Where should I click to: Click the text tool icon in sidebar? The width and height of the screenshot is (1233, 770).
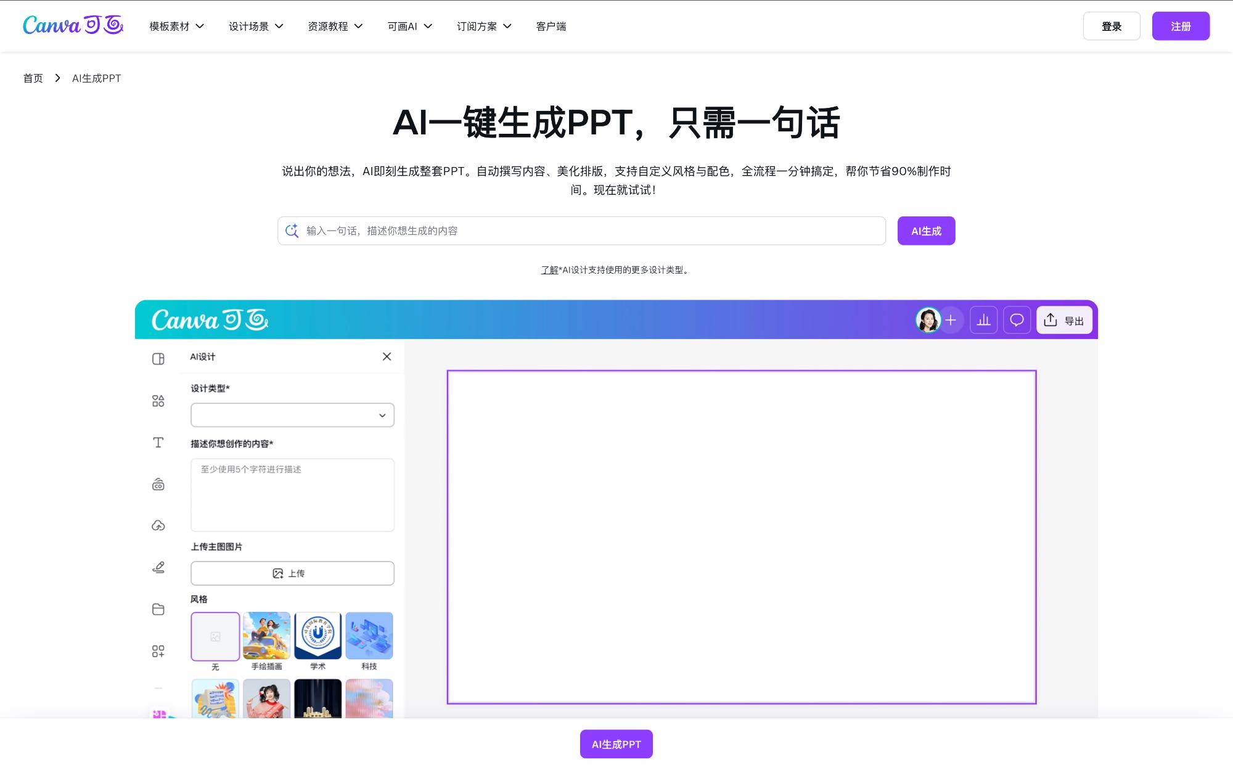tap(158, 443)
